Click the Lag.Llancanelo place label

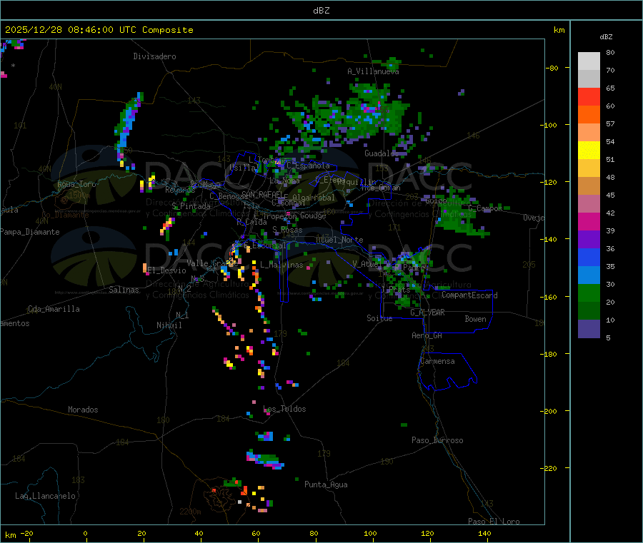45,496
